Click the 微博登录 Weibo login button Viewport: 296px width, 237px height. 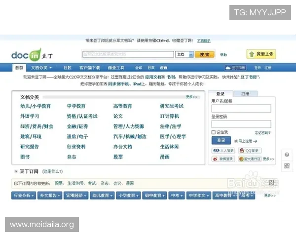(223, 159)
